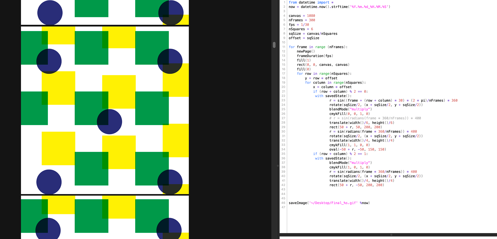Image resolution: width=497 pixels, height=239 pixels.
Task: Click the 'if (row + column) % 2 == 1:' line
Action: click(340, 154)
